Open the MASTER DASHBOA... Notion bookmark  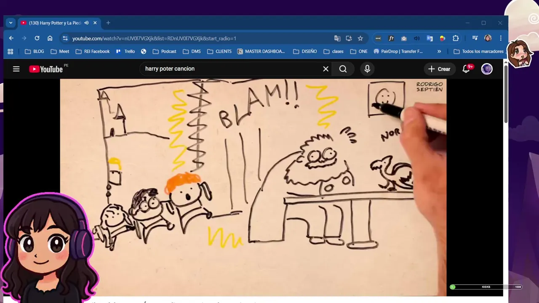(x=261, y=51)
